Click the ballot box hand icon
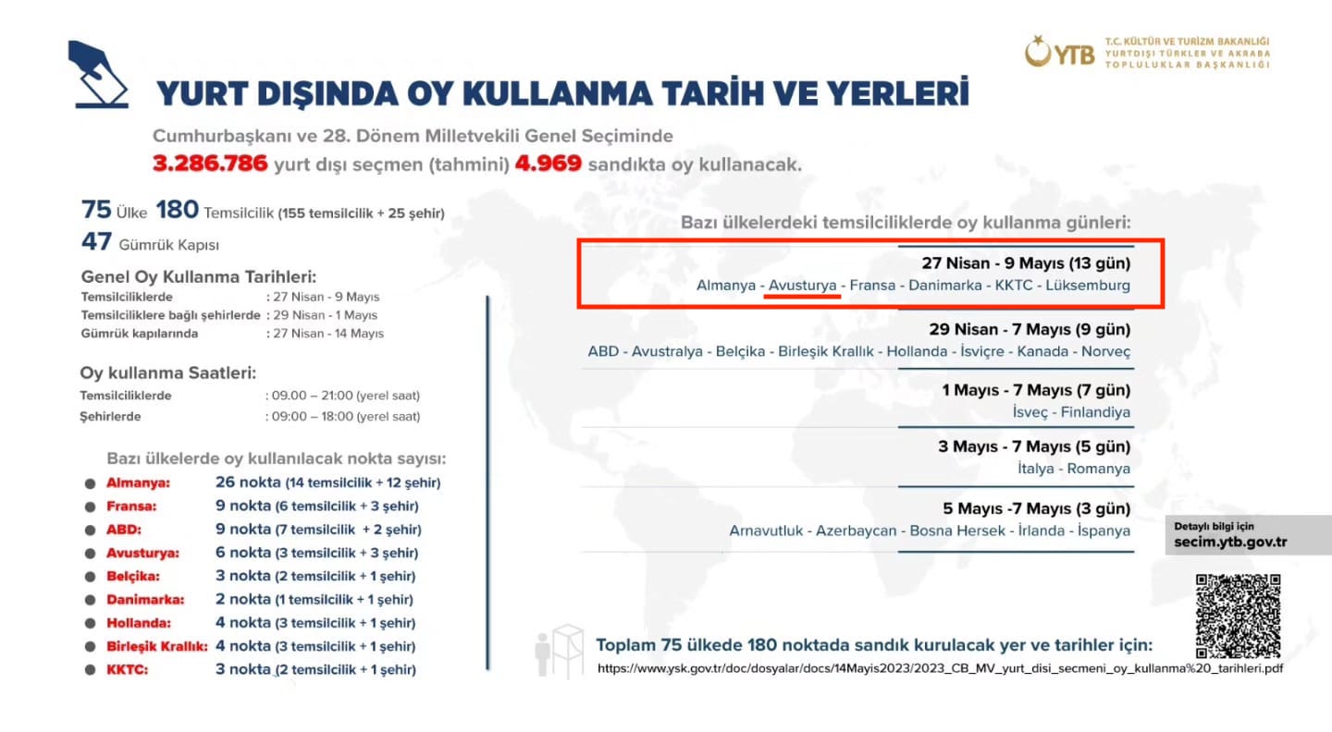 [98, 75]
